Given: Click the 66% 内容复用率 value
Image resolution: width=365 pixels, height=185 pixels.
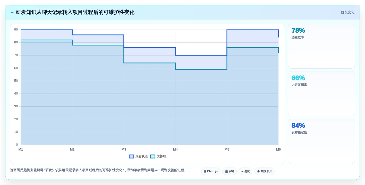Looking at the screenshot, I should 298,78.
